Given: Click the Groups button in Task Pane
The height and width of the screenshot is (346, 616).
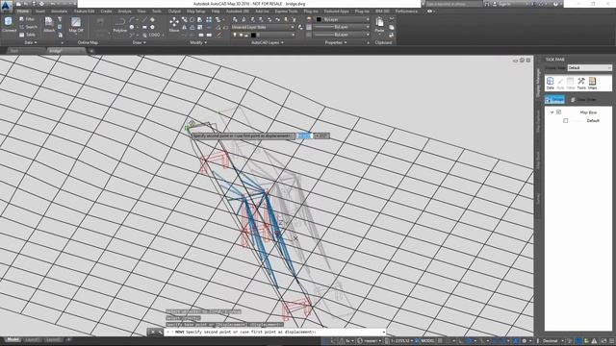Looking at the screenshot, I should pyautogui.click(x=554, y=100).
